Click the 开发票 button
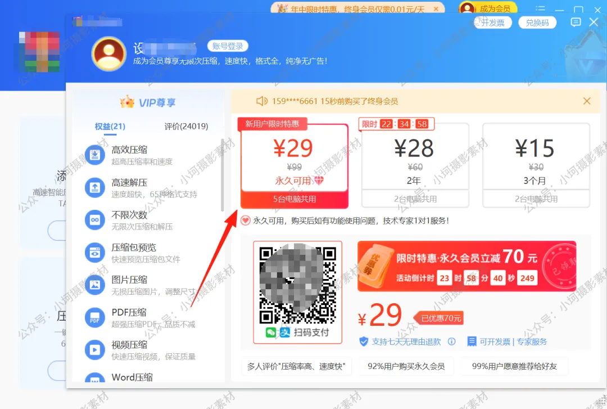Viewport: 607px width, 409px height. click(493, 23)
